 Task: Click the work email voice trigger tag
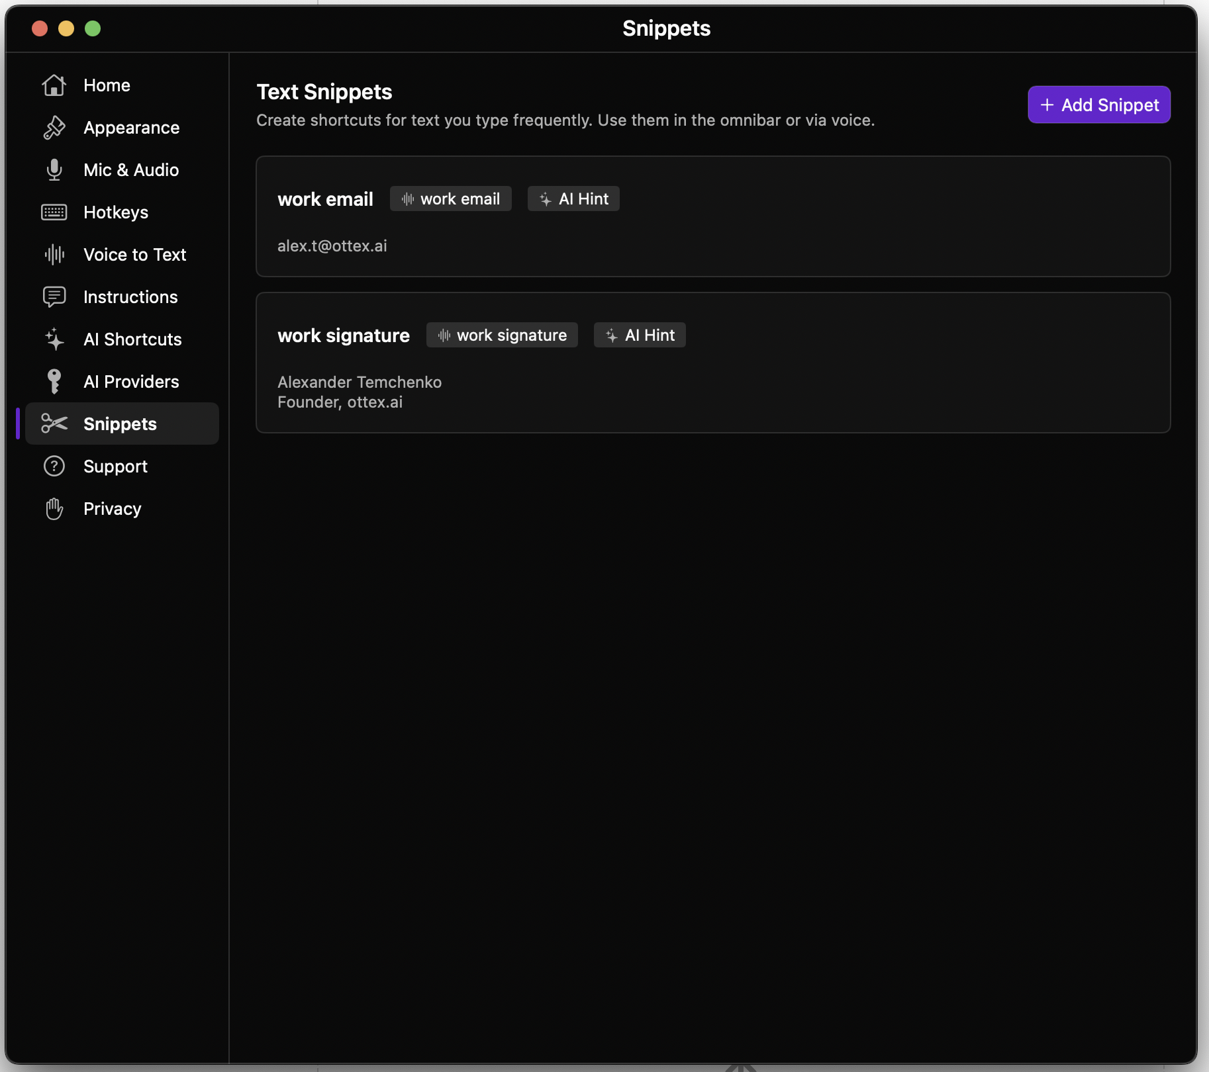click(x=450, y=199)
